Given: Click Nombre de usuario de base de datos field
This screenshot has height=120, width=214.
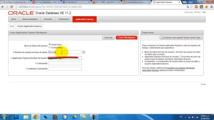Looking at the screenshot, I should 65,52.
